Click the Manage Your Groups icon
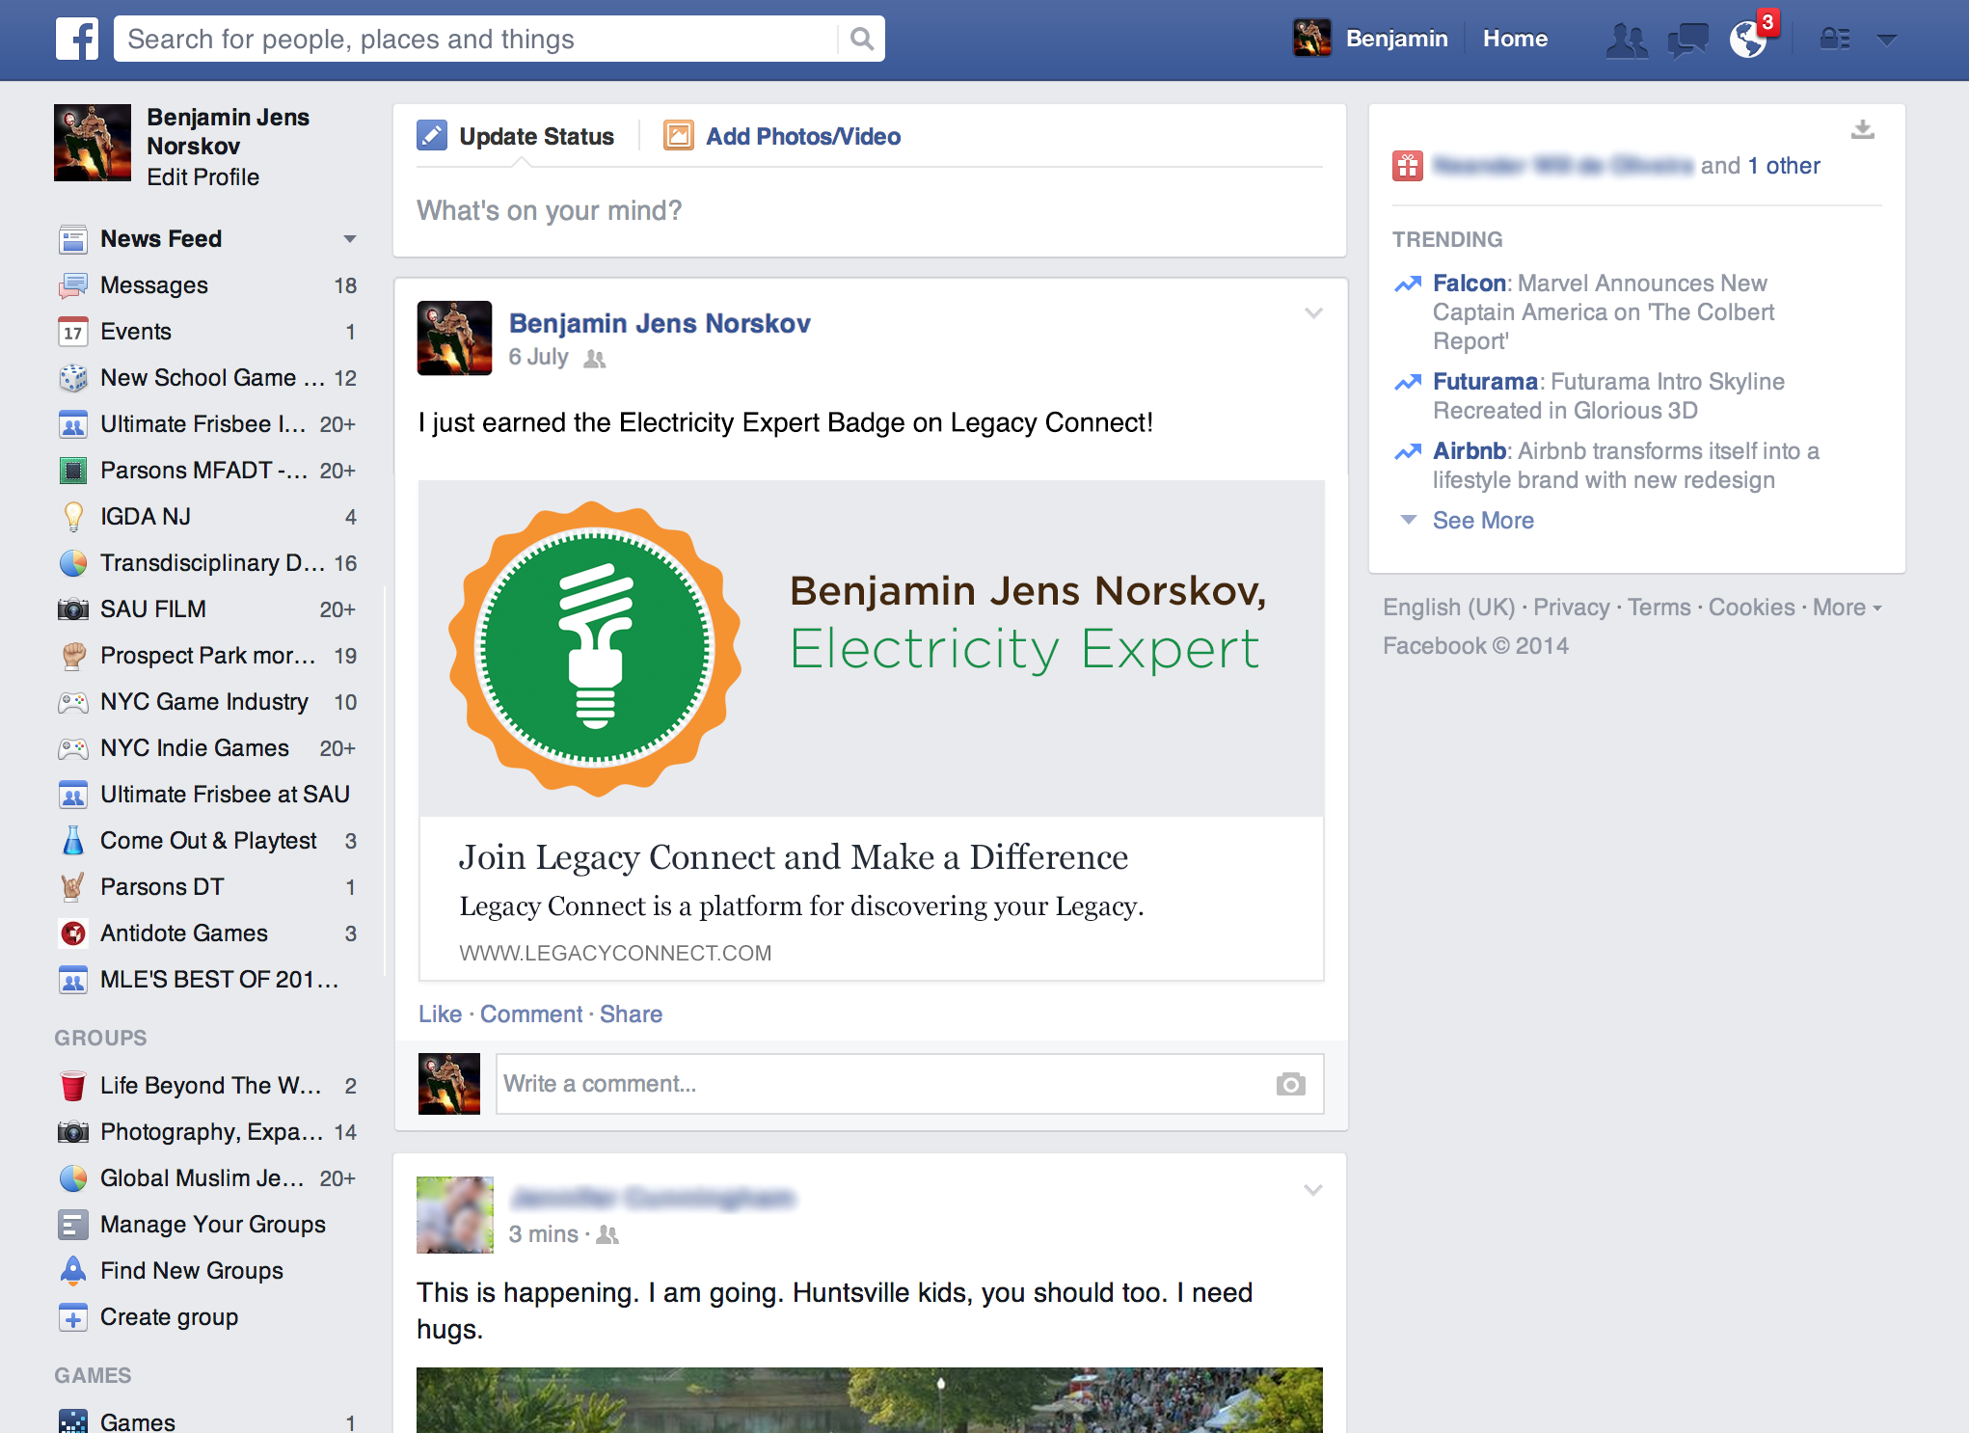This screenshot has width=1969, height=1433. 73,1225
